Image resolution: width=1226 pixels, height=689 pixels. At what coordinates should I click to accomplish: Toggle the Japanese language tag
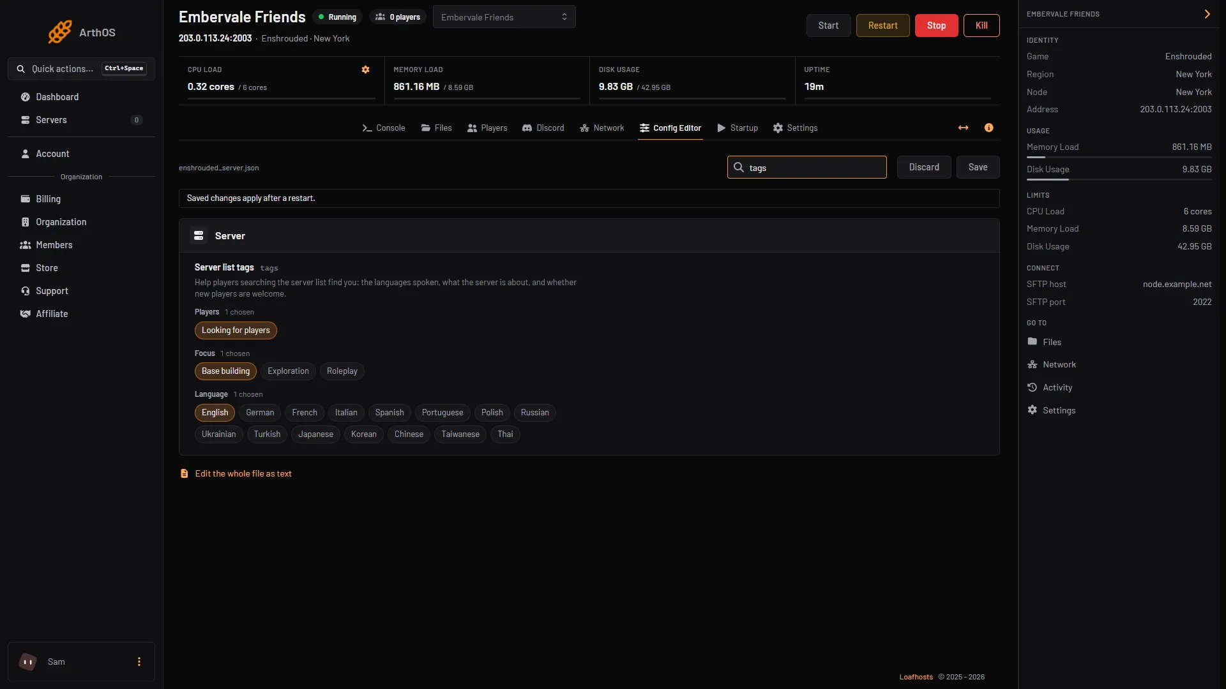tap(315, 434)
